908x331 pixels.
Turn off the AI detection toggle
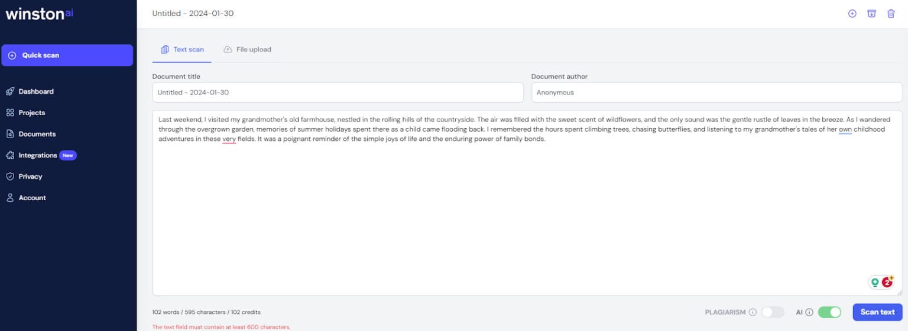829,312
